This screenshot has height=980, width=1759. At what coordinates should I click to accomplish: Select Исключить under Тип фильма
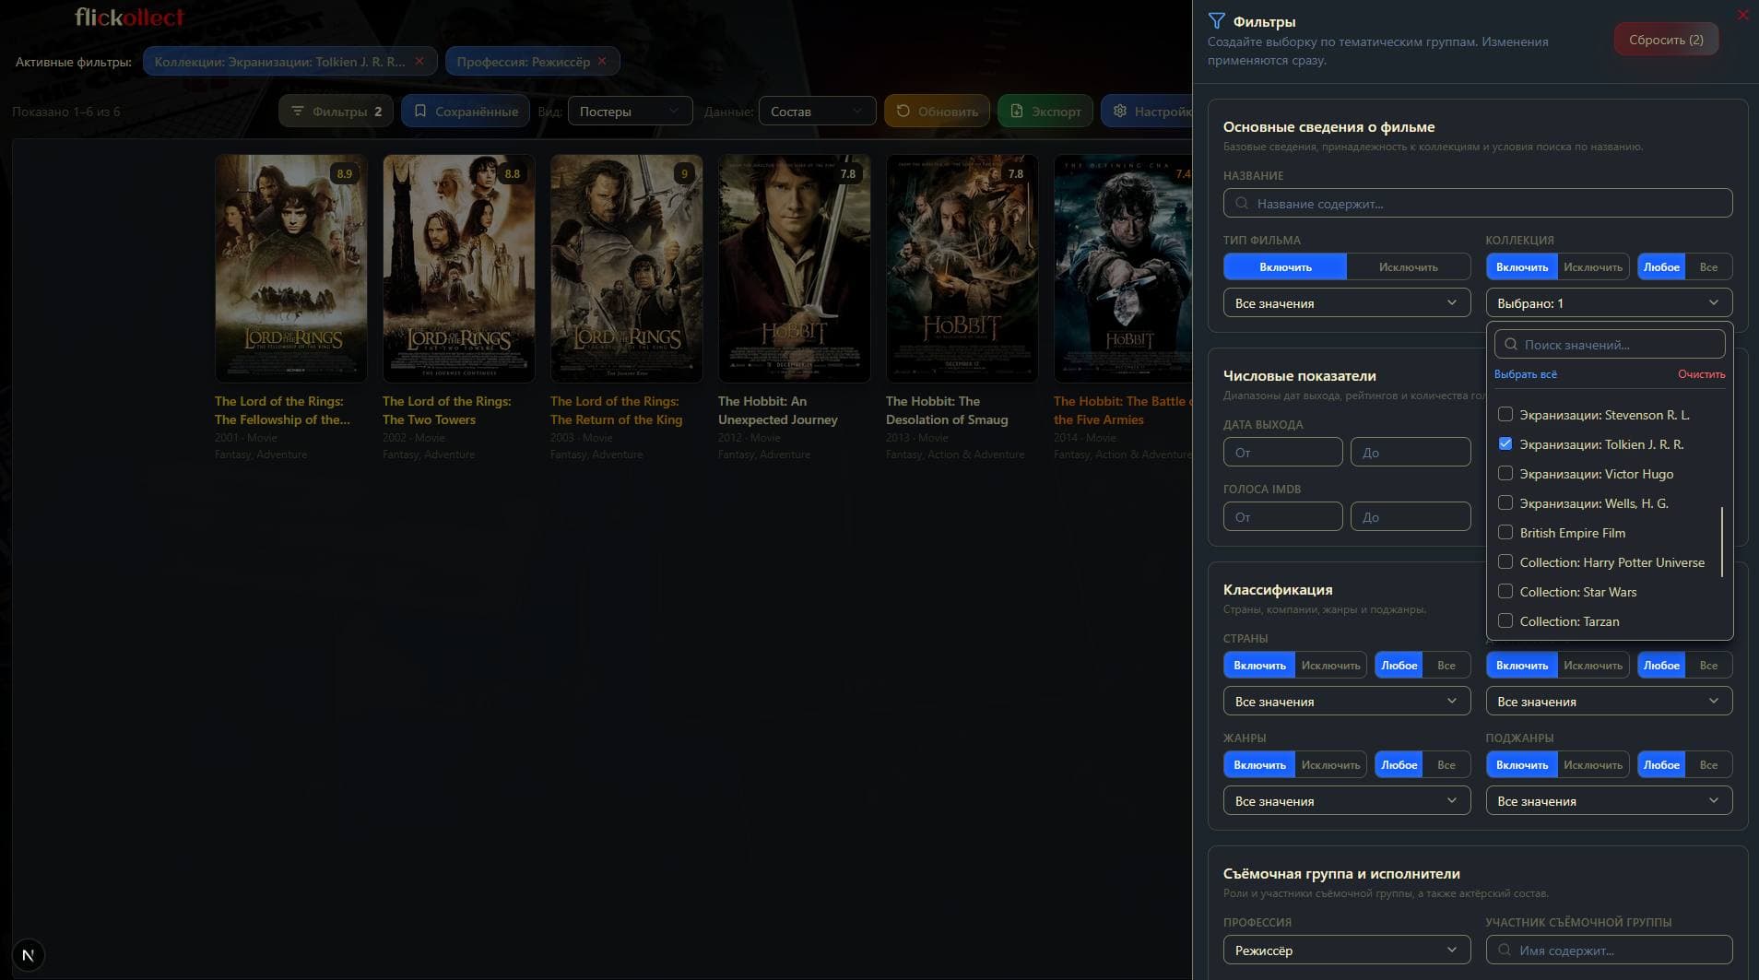[1408, 267]
